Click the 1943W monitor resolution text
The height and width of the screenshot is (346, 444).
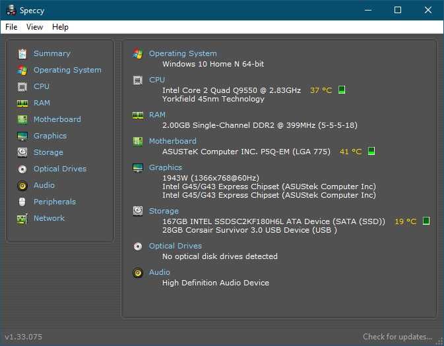[x=210, y=178]
